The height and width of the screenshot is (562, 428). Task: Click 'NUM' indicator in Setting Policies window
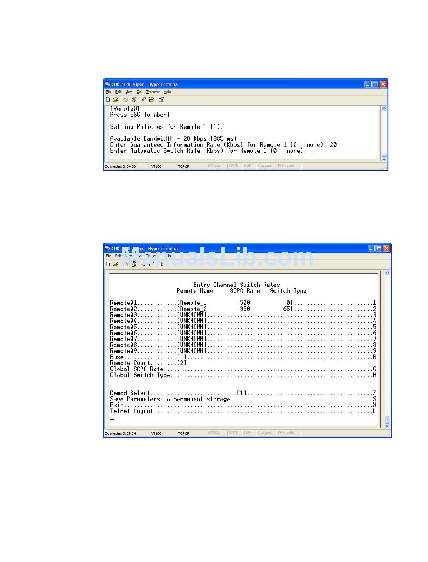(x=248, y=166)
